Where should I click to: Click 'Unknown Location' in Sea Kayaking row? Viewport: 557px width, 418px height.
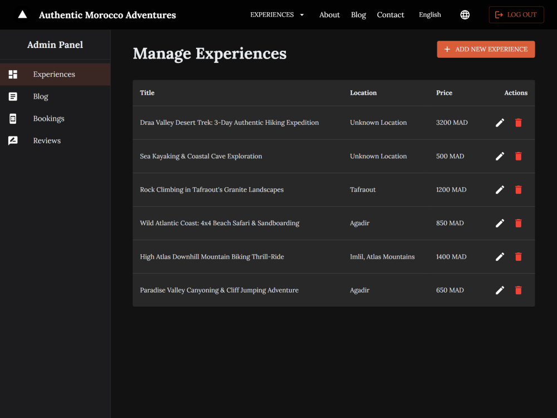pyautogui.click(x=378, y=156)
